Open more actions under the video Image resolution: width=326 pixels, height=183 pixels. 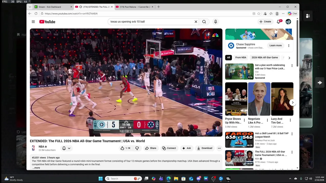219,148
